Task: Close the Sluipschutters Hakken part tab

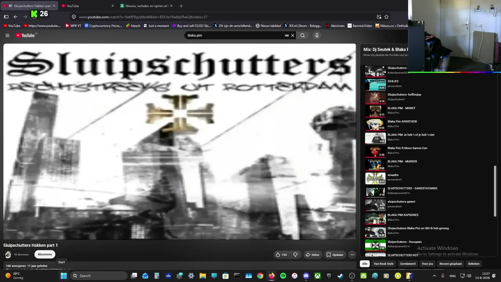Action: pos(54,6)
